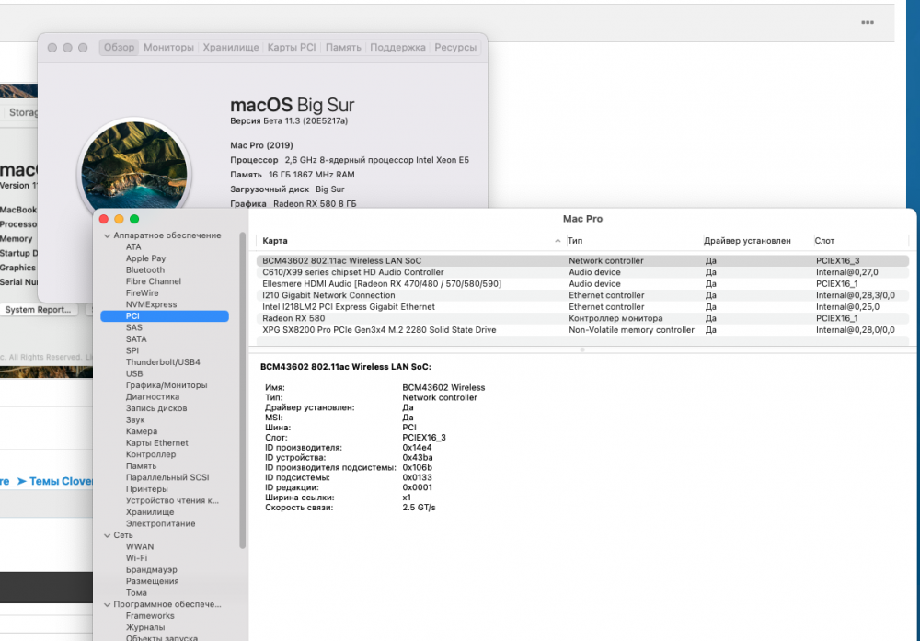
Task: Select Параллельный SCSI in the sidebar
Action: (167, 477)
